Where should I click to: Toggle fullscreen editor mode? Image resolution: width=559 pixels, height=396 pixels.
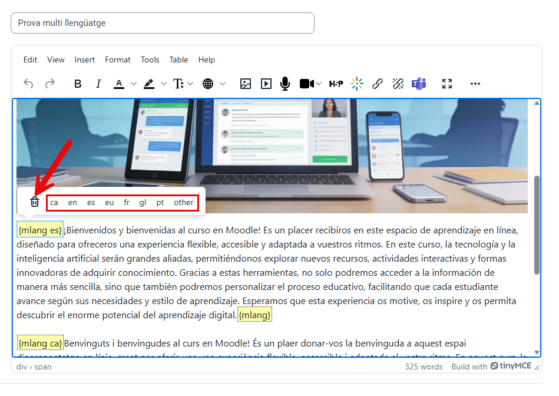447,84
